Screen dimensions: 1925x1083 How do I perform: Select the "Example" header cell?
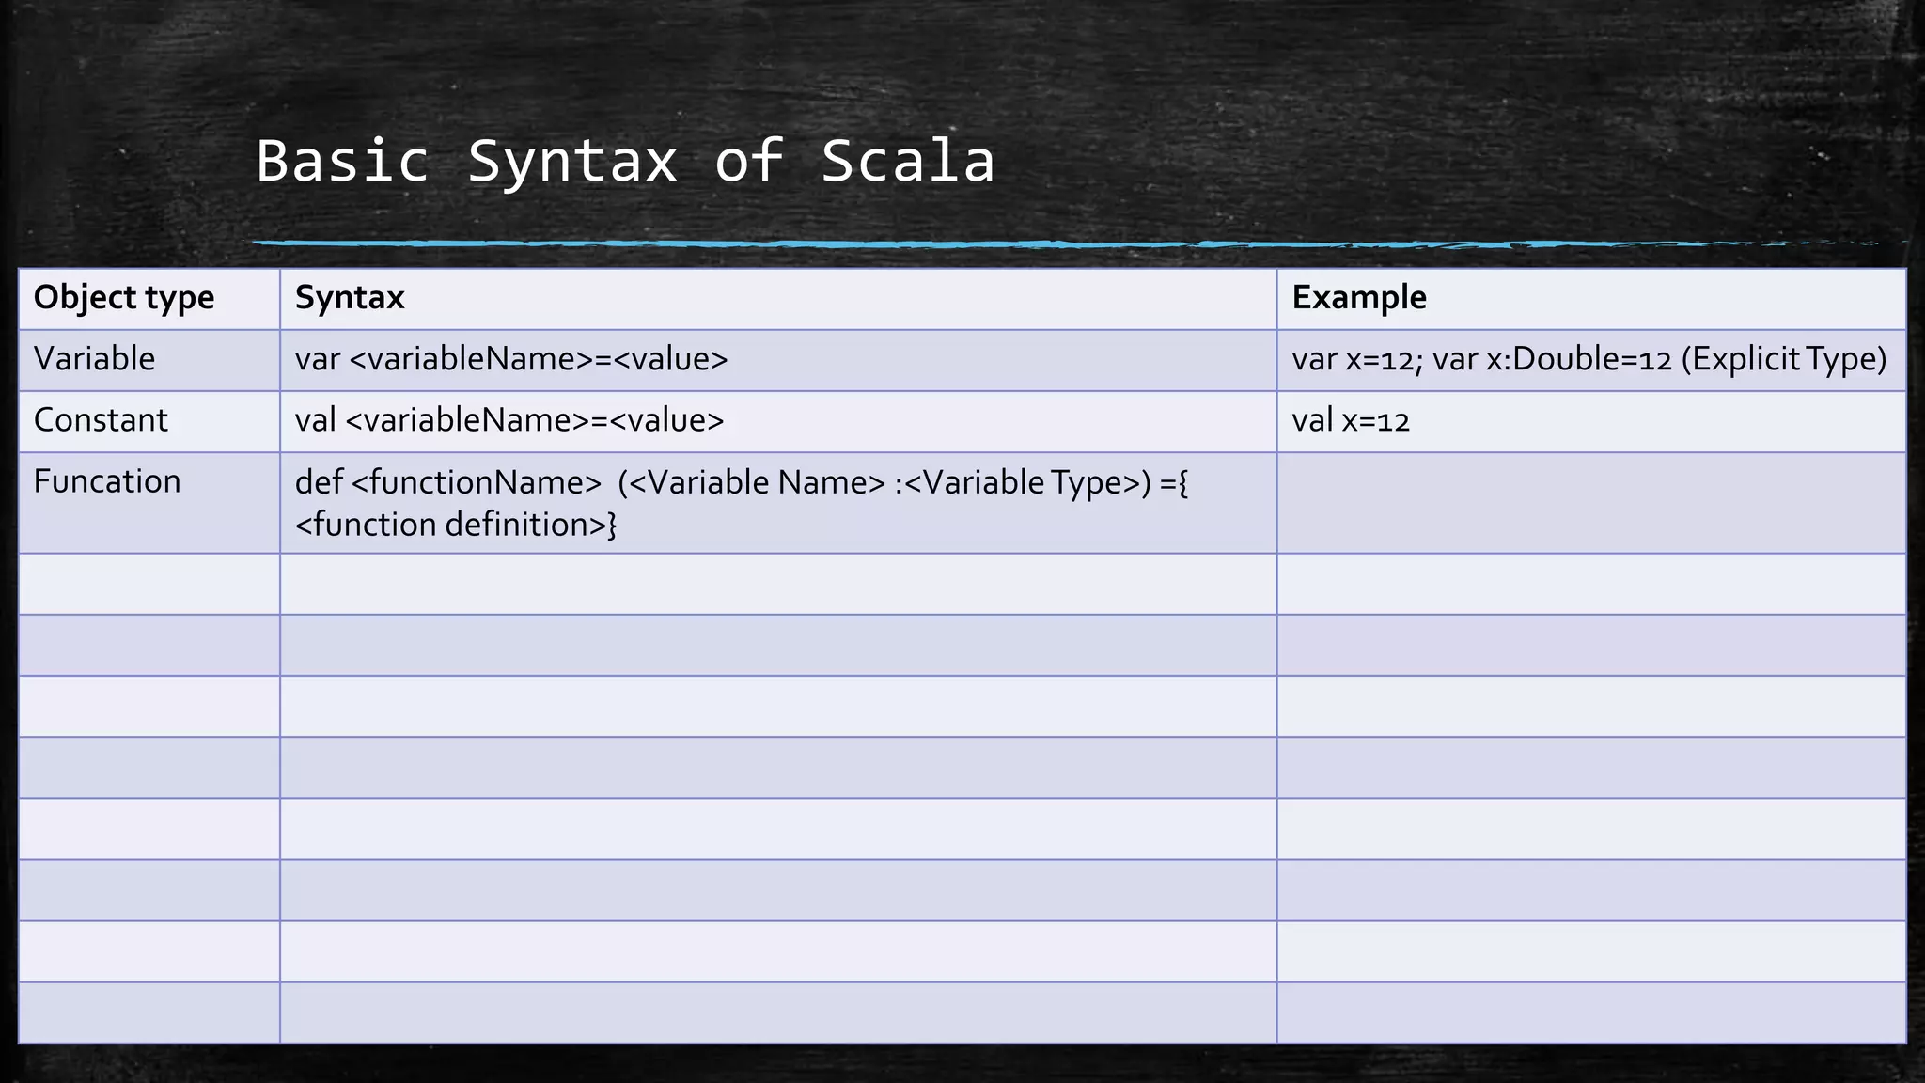[1591, 299]
